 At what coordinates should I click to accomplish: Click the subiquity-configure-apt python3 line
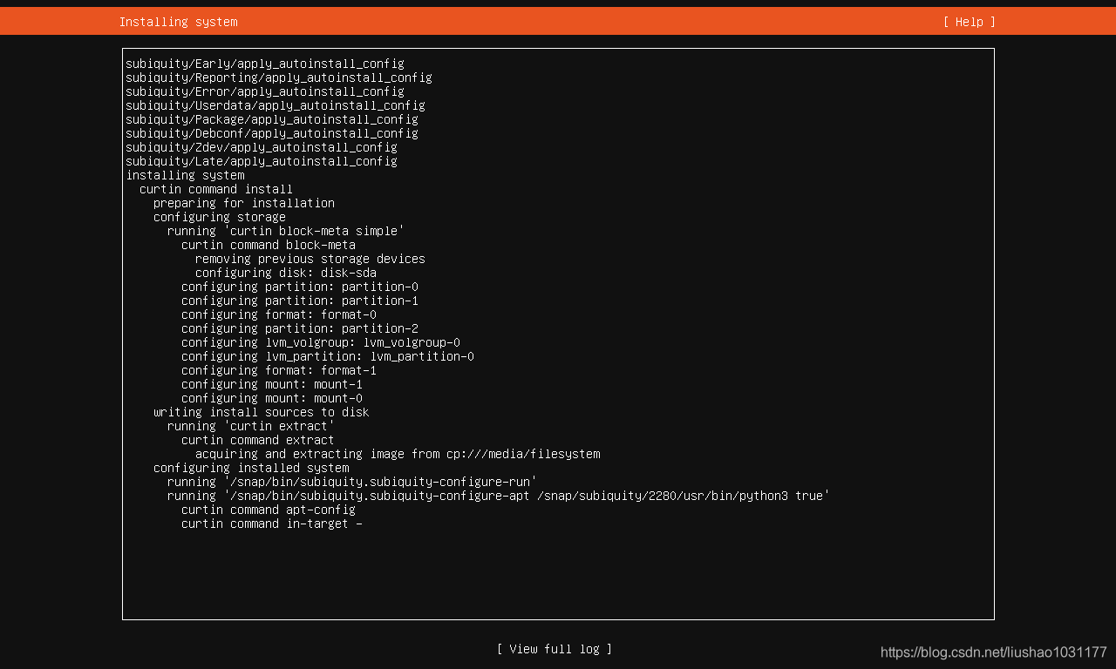click(x=499, y=496)
